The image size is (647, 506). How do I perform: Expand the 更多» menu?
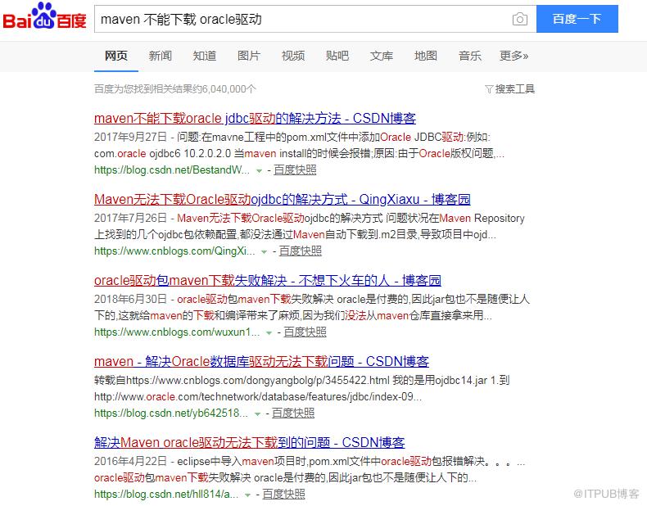click(514, 56)
